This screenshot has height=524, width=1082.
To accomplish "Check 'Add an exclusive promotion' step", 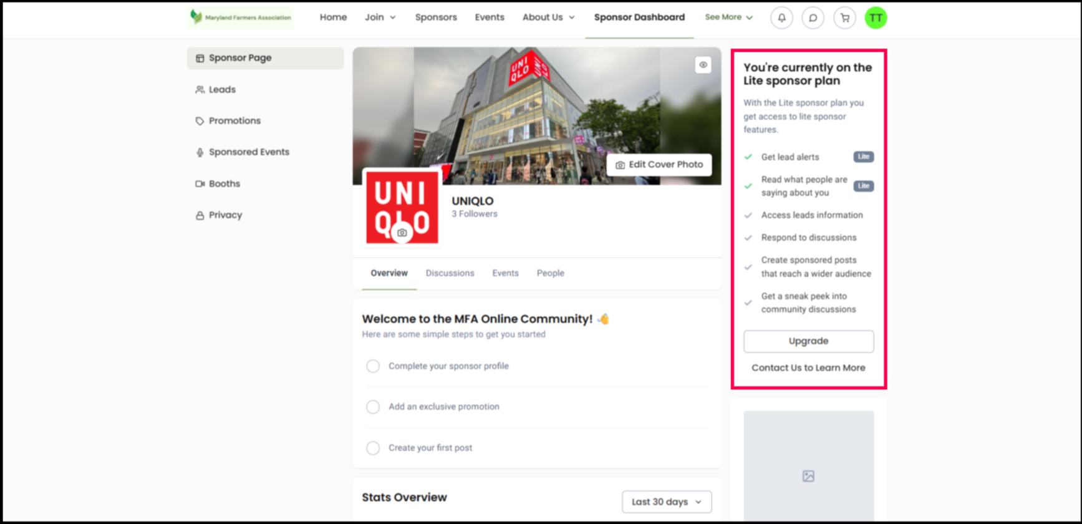I will pos(373,407).
